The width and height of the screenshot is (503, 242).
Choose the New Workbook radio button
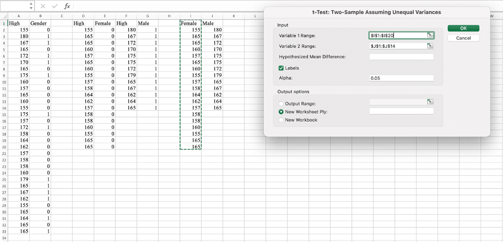click(281, 120)
